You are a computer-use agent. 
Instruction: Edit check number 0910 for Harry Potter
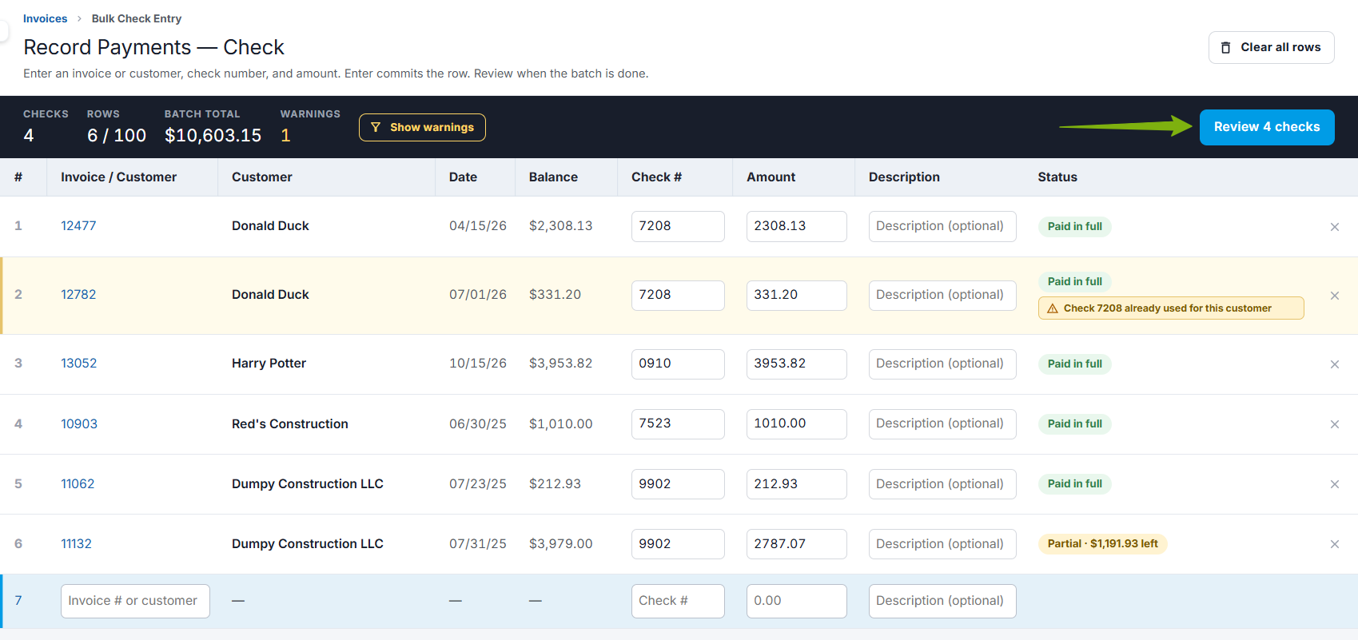click(678, 364)
